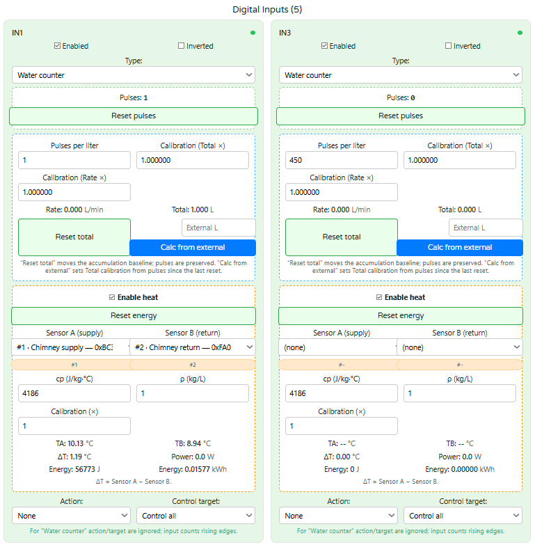This screenshot has width=535, height=545.
Task: Open IN1 Sensor B return dropdown
Action: (x=193, y=347)
